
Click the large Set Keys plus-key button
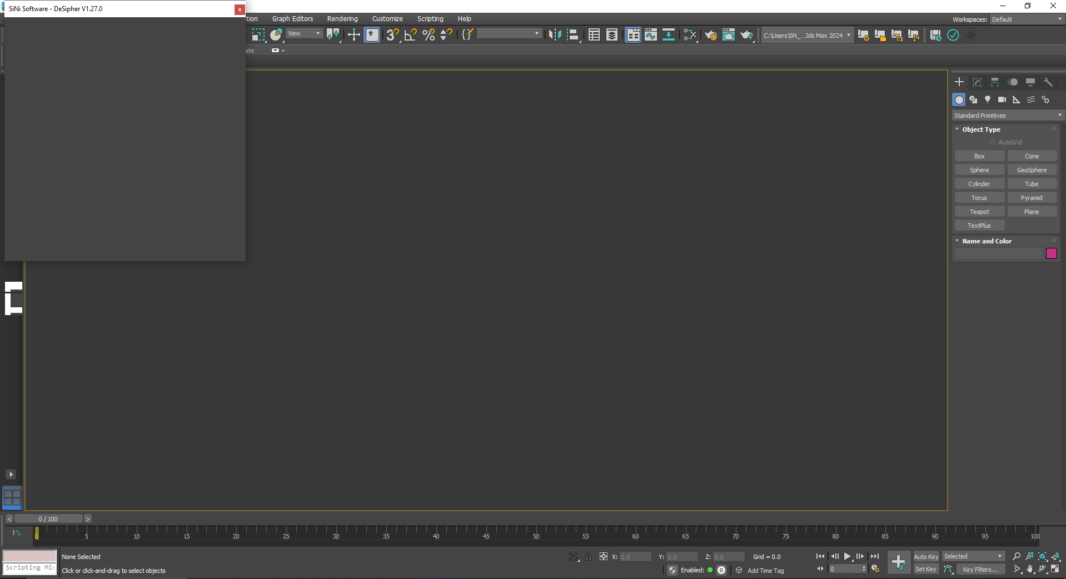pos(899,562)
